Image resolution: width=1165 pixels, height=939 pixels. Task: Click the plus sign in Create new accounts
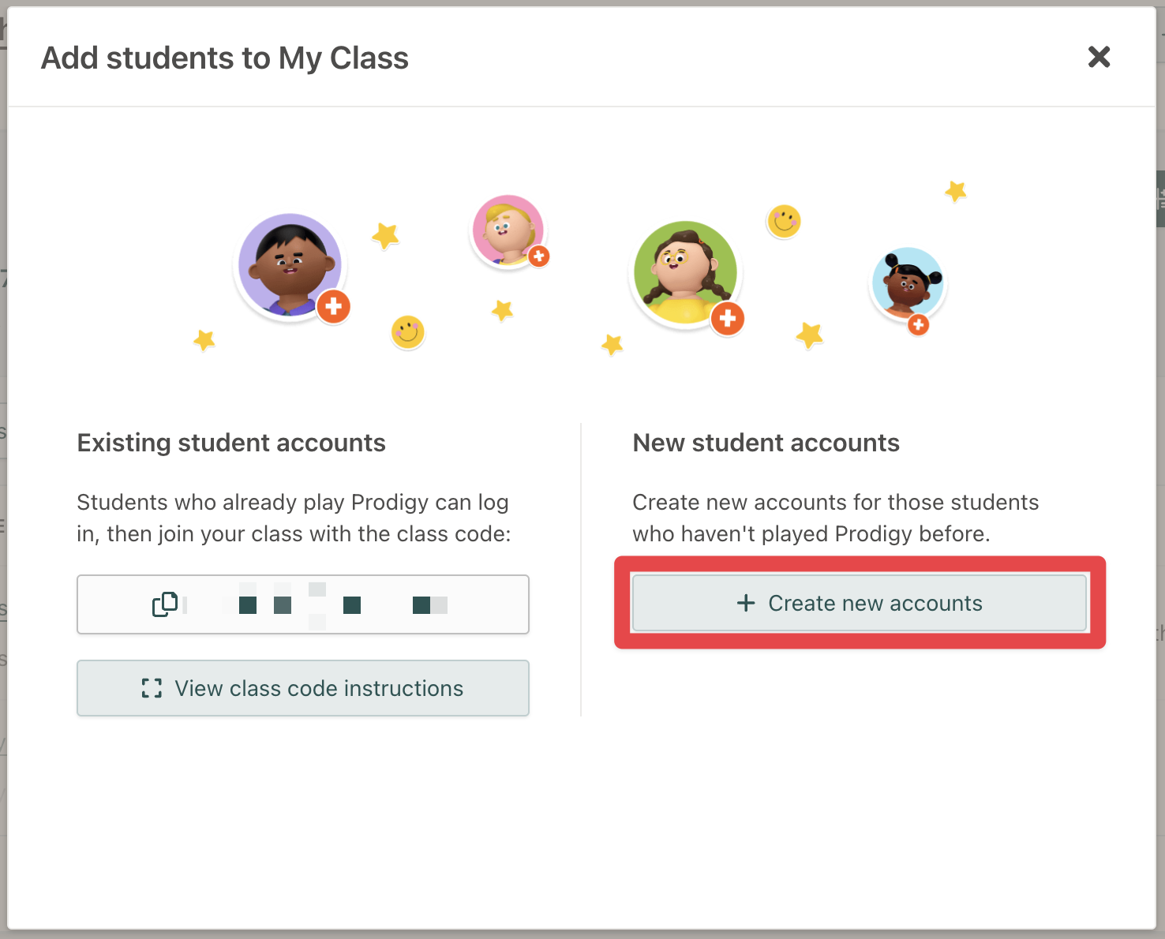(x=745, y=603)
